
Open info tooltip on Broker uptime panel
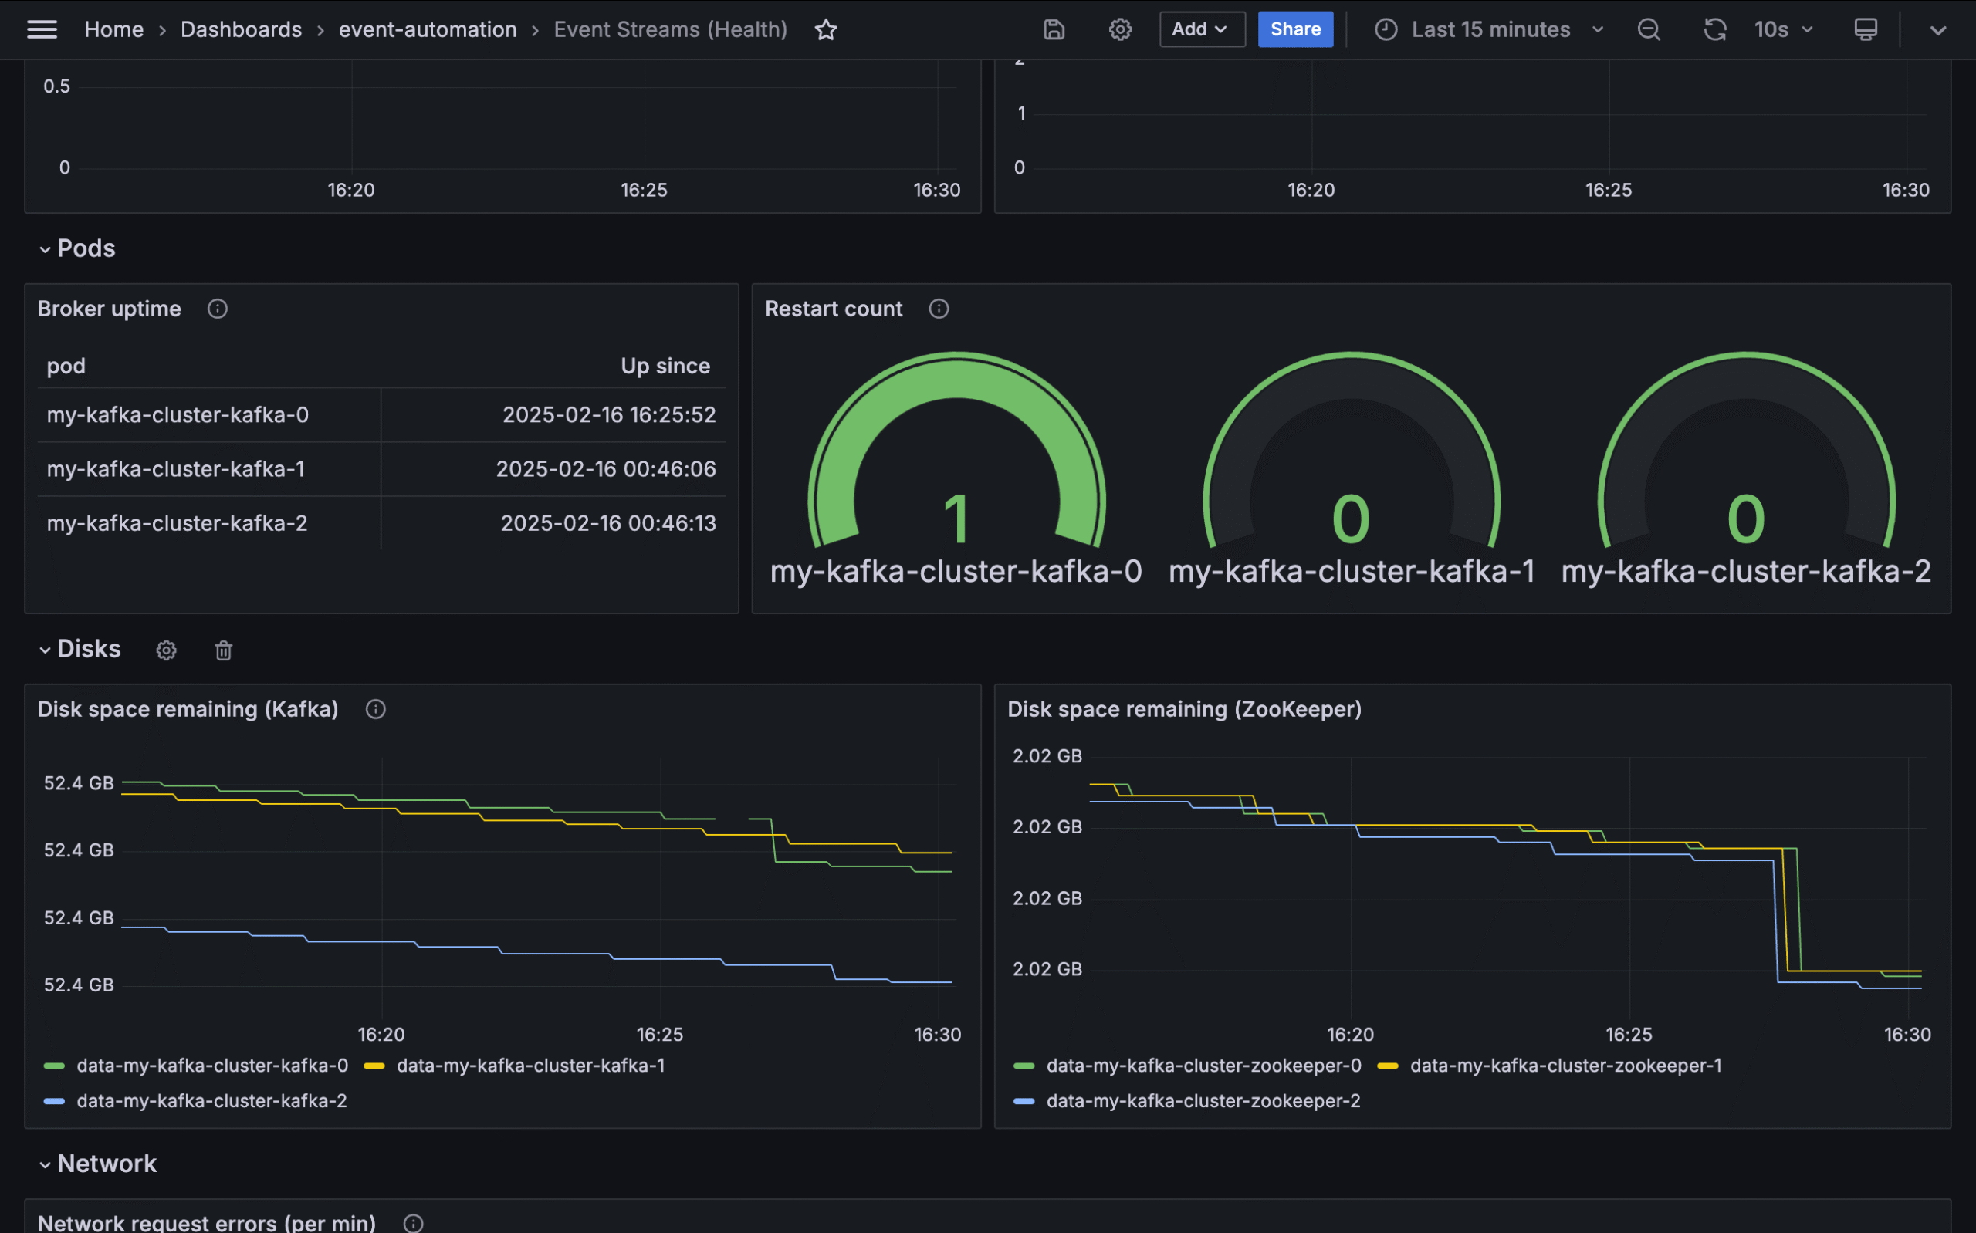pyautogui.click(x=217, y=309)
